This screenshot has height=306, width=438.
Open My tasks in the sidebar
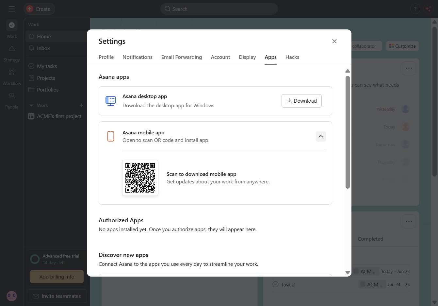56,66
